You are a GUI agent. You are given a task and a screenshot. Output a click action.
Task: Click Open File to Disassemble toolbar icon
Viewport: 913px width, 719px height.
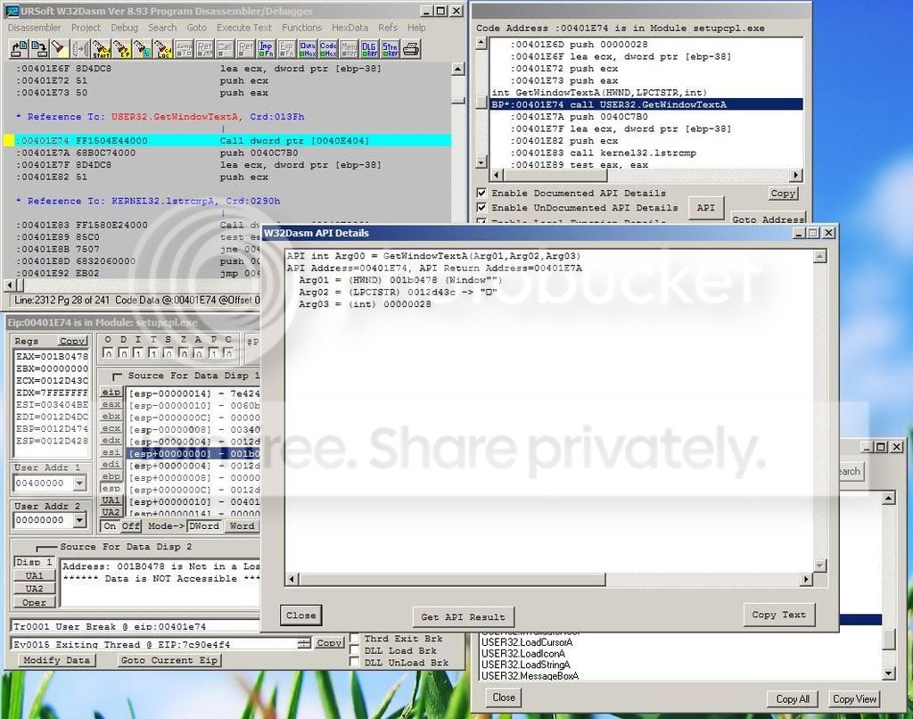pos(20,49)
